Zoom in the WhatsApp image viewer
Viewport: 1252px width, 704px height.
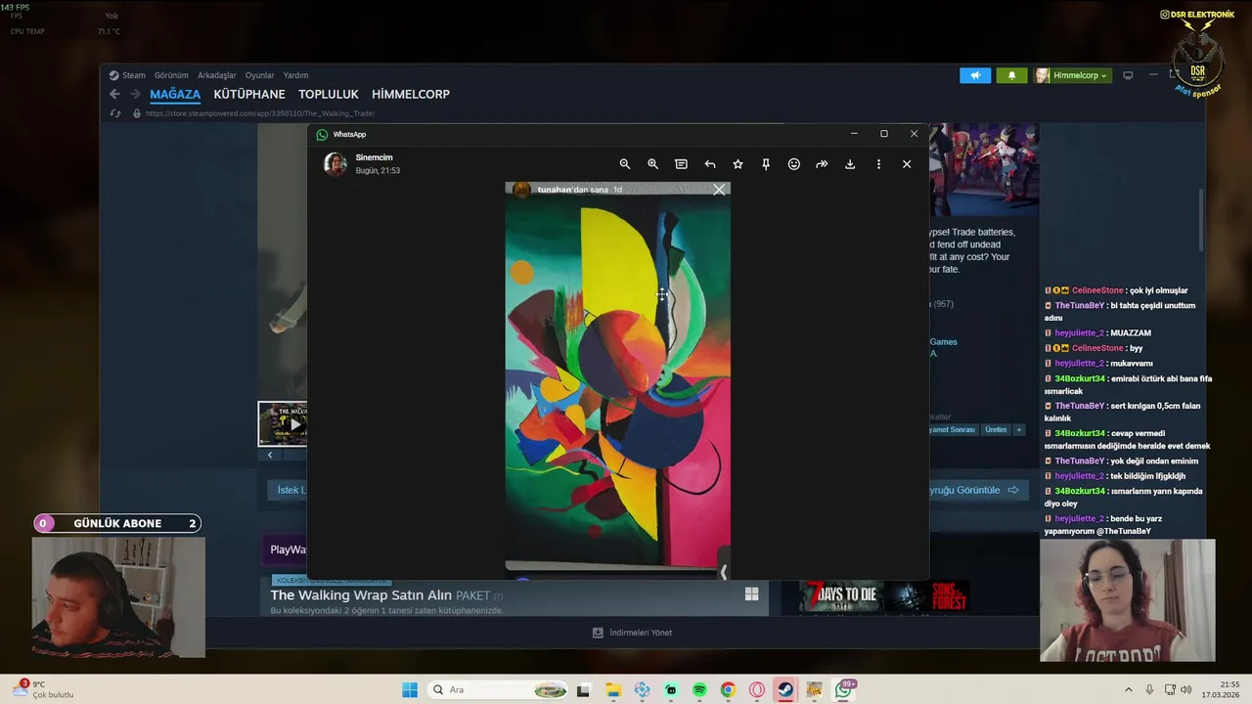pyautogui.click(x=652, y=164)
